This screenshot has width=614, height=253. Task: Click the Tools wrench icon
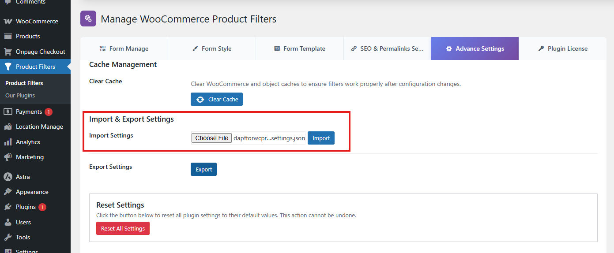tap(8, 237)
